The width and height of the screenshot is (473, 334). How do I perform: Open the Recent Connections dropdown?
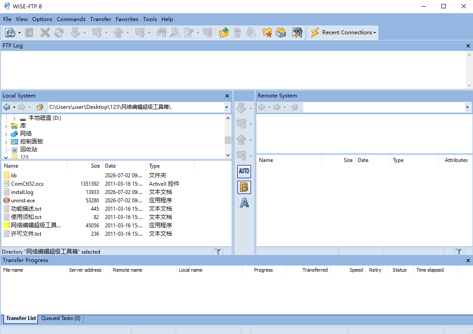(375, 32)
